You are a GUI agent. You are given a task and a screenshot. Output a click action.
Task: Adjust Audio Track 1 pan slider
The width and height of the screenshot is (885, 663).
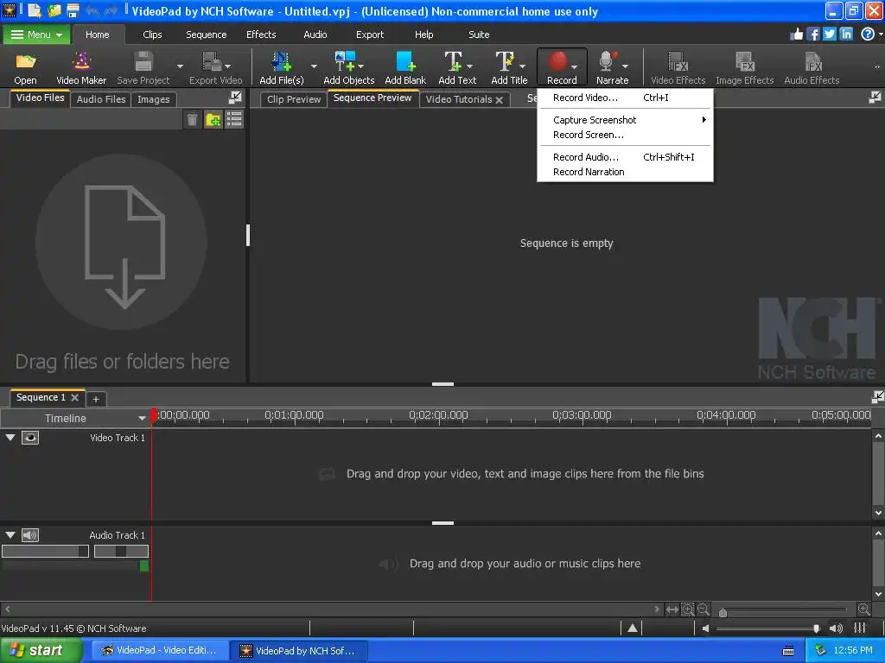tap(121, 552)
